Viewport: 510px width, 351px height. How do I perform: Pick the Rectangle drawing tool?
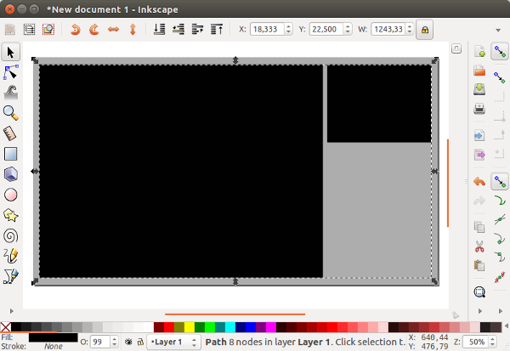pos(11,154)
